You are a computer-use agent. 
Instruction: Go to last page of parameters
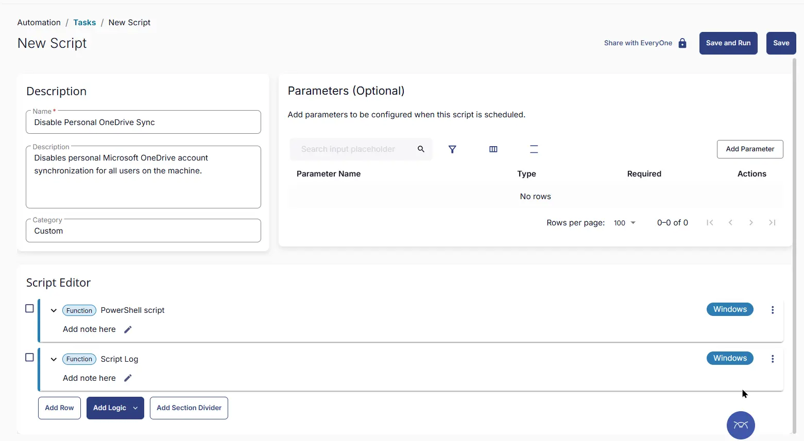click(x=772, y=223)
